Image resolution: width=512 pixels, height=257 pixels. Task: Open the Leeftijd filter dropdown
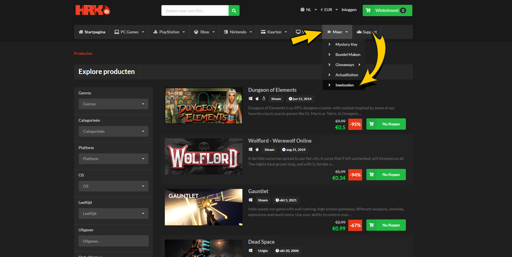pyautogui.click(x=113, y=214)
